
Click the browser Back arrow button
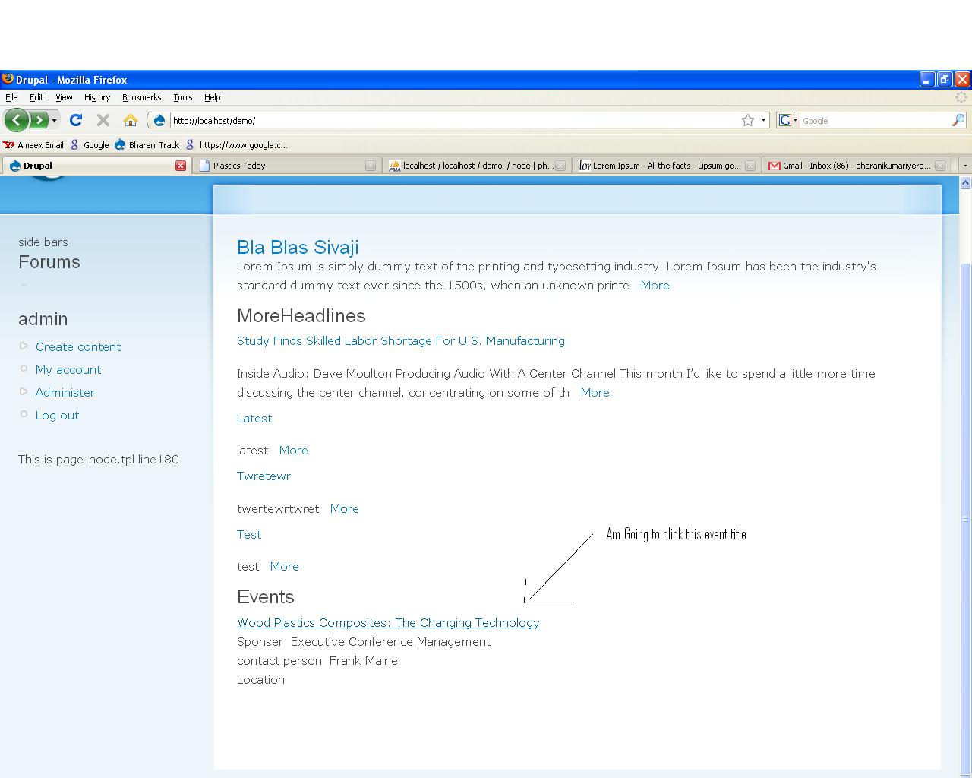click(x=17, y=120)
